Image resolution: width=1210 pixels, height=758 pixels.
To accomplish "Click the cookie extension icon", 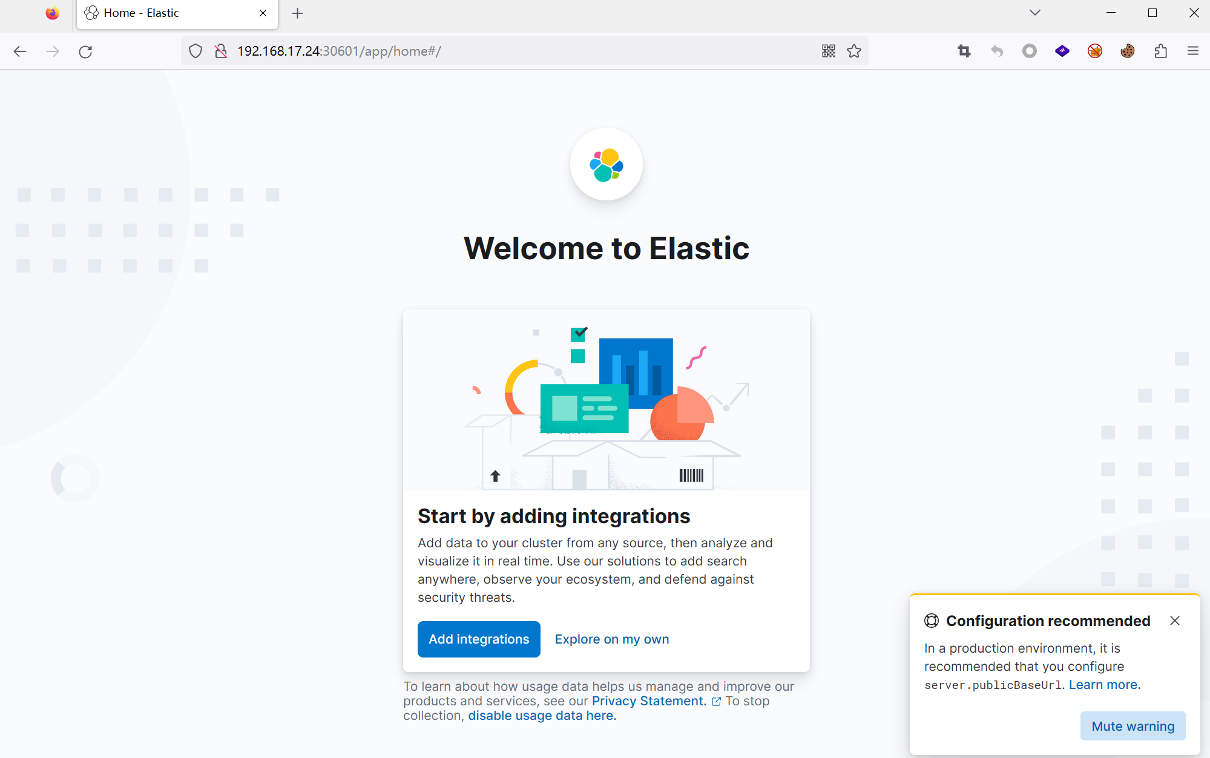I will coord(1127,51).
